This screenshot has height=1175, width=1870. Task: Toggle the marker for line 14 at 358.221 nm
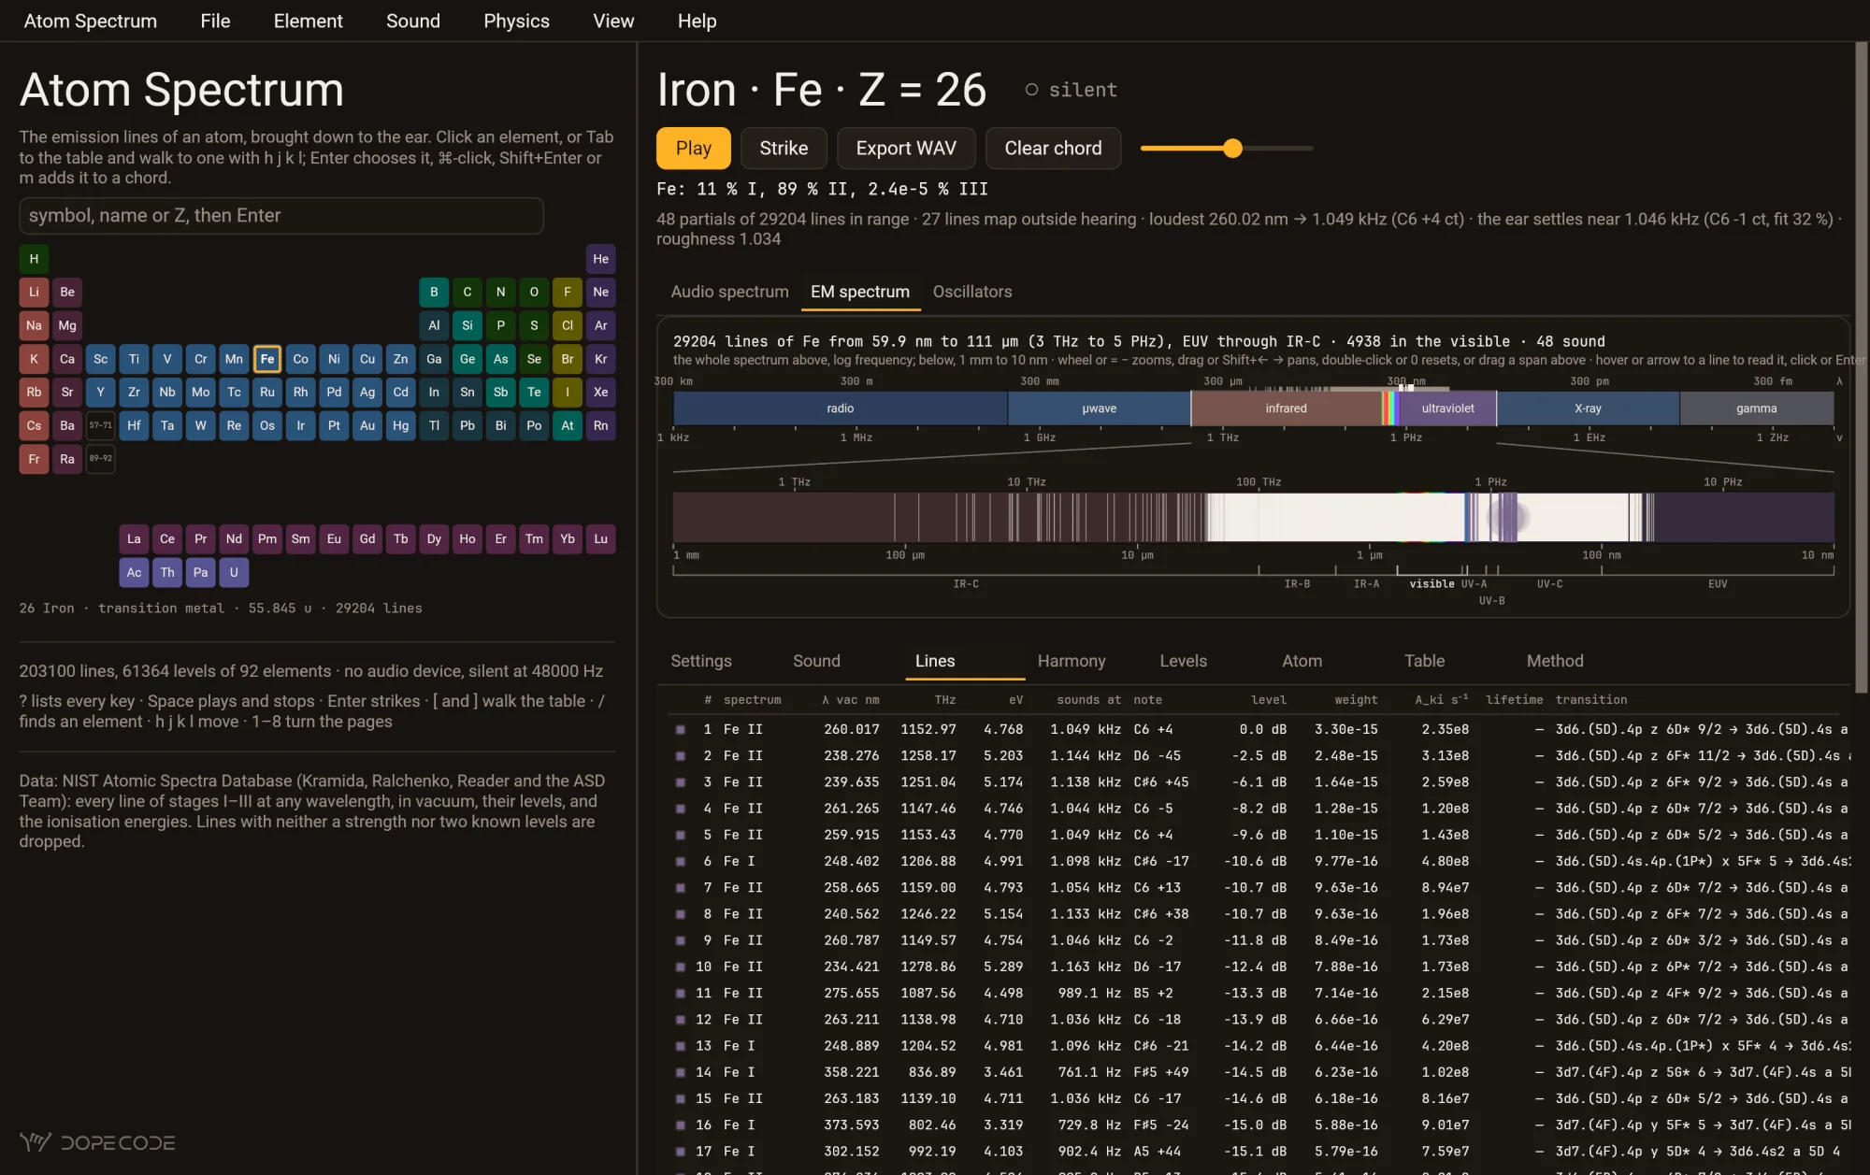click(681, 1072)
